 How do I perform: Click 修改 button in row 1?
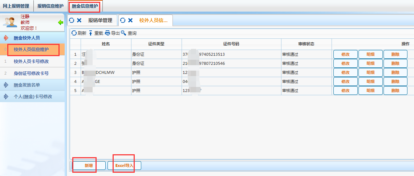(345, 54)
